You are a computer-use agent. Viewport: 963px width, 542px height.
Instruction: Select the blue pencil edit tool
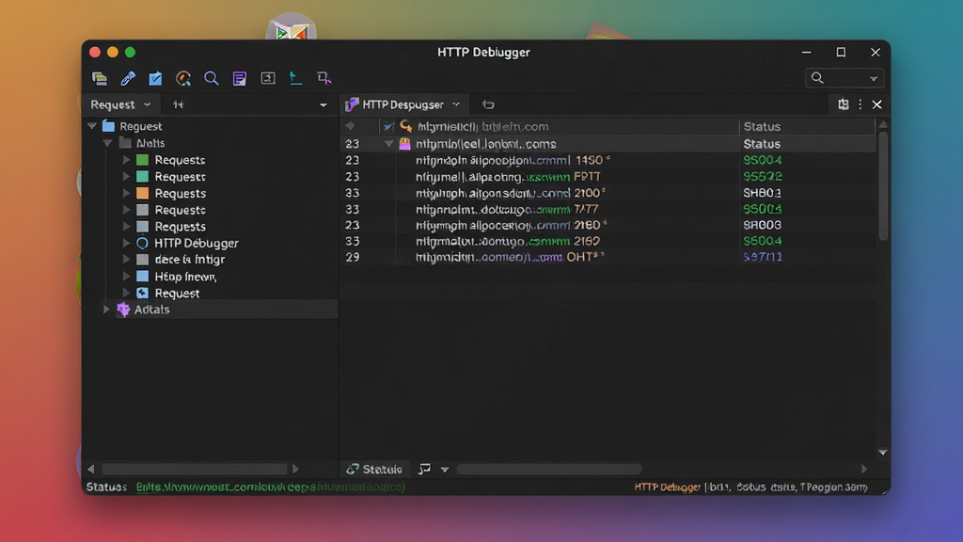click(x=128, y=78)
